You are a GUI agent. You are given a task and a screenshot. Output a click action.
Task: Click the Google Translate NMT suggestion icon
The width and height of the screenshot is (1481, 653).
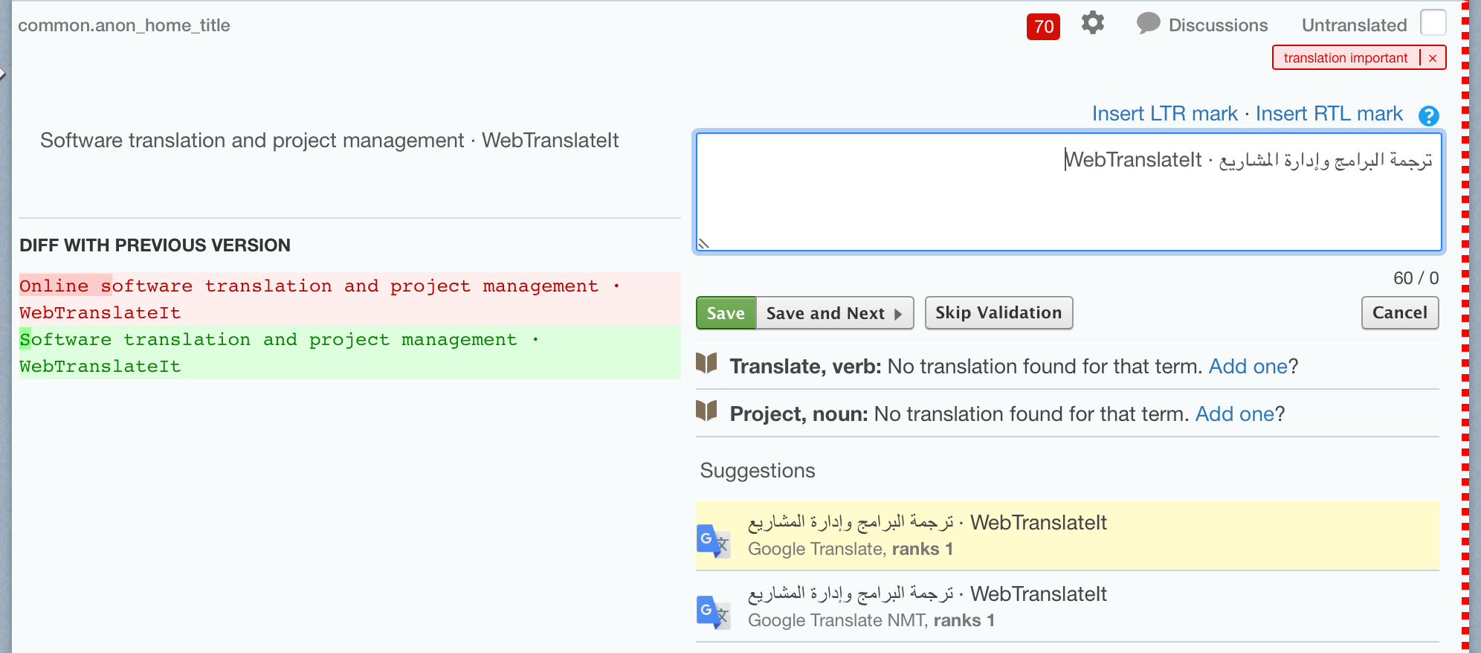tap(713, 612)
